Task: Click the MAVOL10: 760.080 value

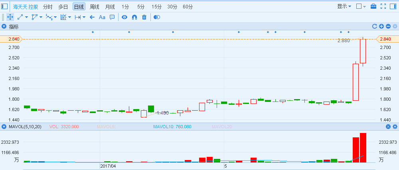Action: click(x=172, y=127)
